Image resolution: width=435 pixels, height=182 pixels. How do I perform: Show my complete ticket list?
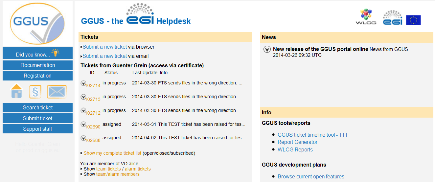tap(112, 153)
